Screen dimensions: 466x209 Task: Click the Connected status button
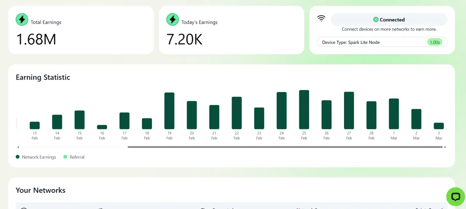click(x=389, y=20)
